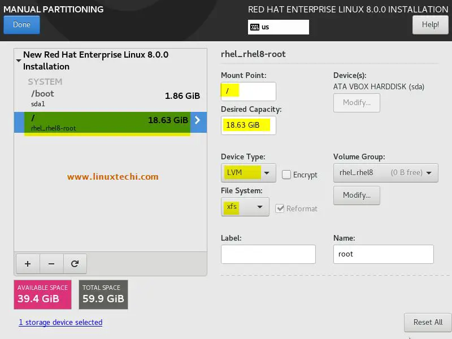
Task: Collapse the New Red Hat Enterprise Linux 8.0.0 Installation tree
Action: pyautogui.click(x=19, y=60)
